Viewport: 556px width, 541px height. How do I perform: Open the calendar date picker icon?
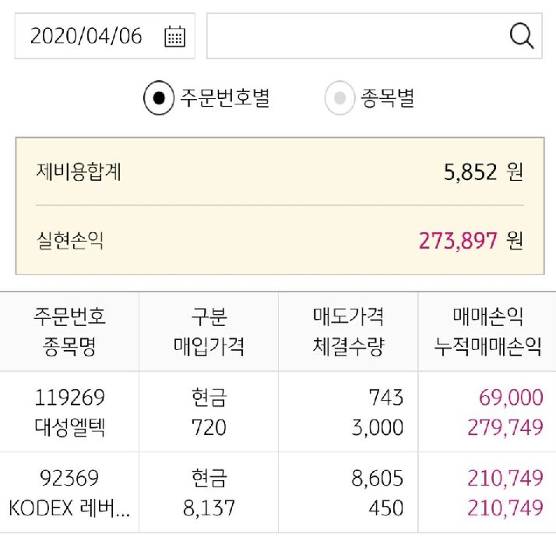coord(175,37)
